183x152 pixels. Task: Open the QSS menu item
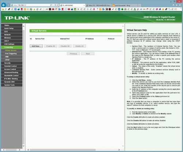pos(12,31)
